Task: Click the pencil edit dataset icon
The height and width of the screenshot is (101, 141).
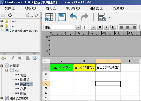Action: click(13, 58)
